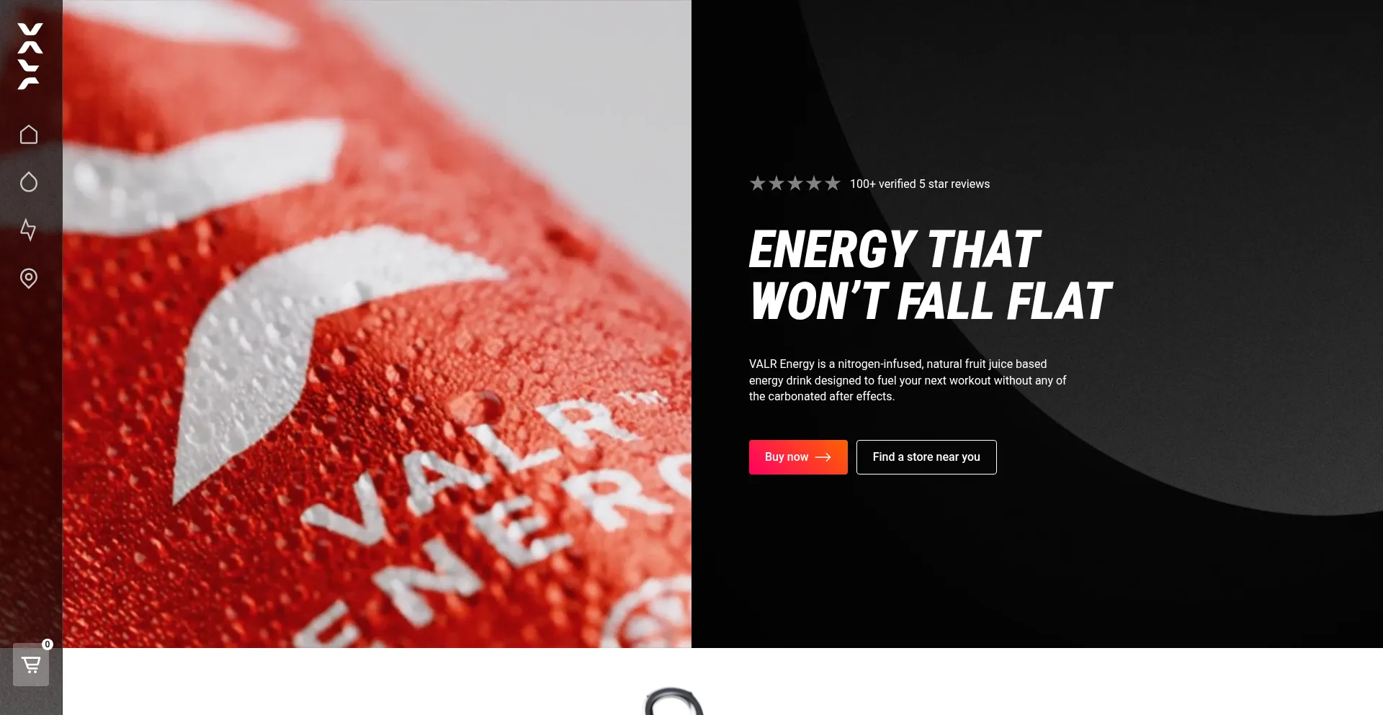Screen dimensions: 1383x715
Task: Click the can pull-tab image below the hero
Action: [x=673, y=701]
